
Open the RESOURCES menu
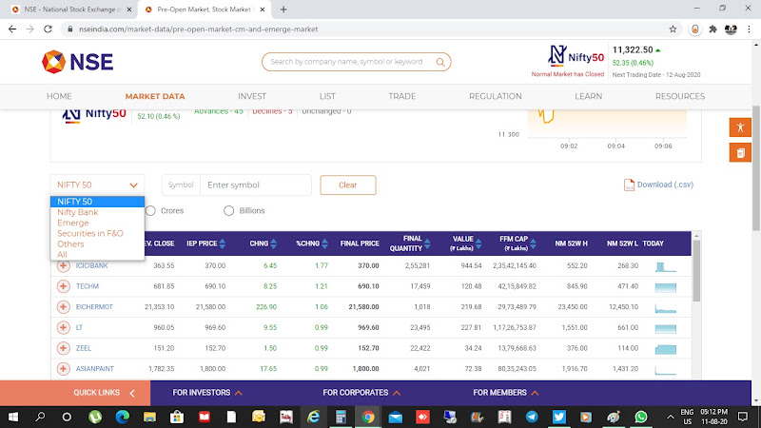[x=680, y=96]
